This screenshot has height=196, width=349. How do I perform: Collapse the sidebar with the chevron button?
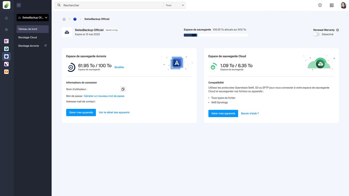[19, 5]
